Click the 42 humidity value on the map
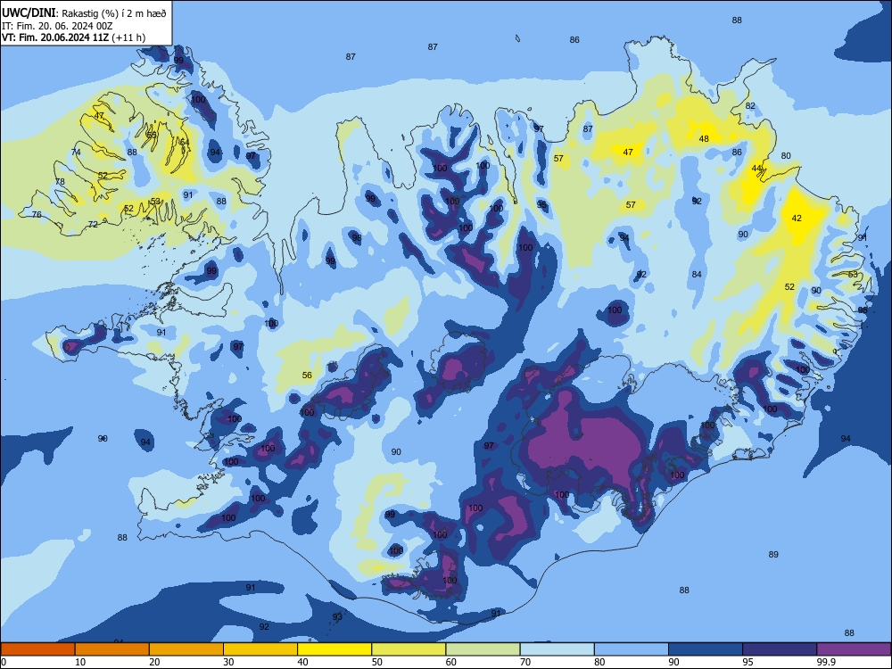 coord(797,219)
